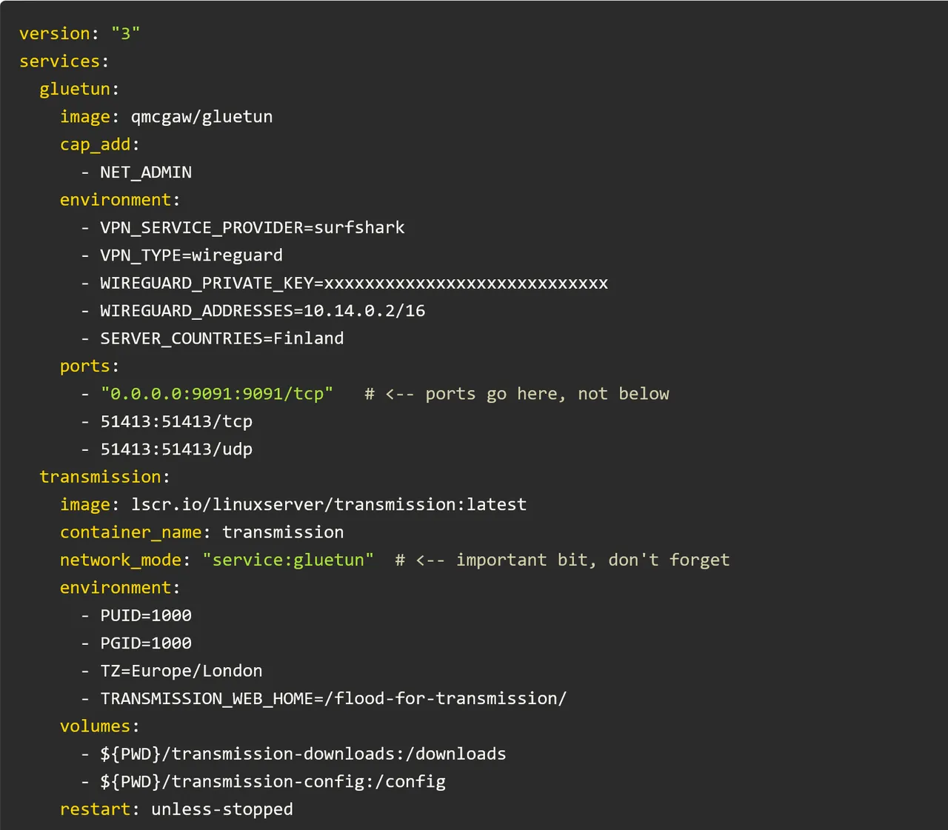Click the transmission service name
The height and width of the screenshot is (830, 948).
coord(101,477)
